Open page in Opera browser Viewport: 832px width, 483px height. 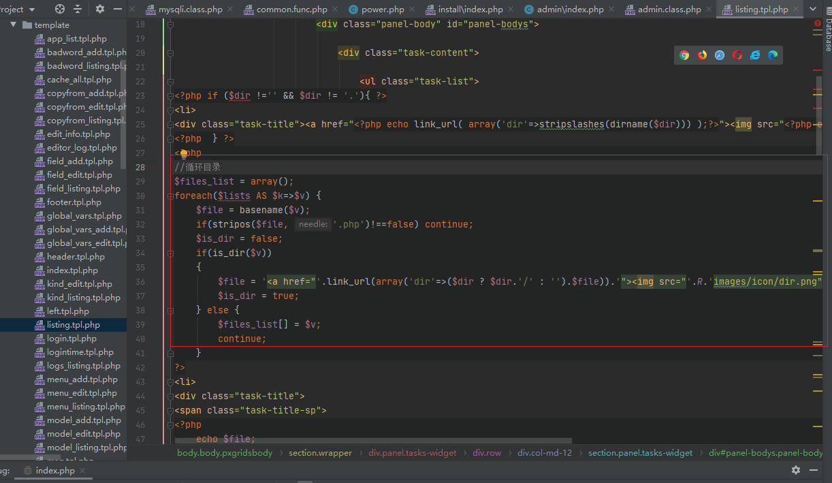[x=737, y=55]
